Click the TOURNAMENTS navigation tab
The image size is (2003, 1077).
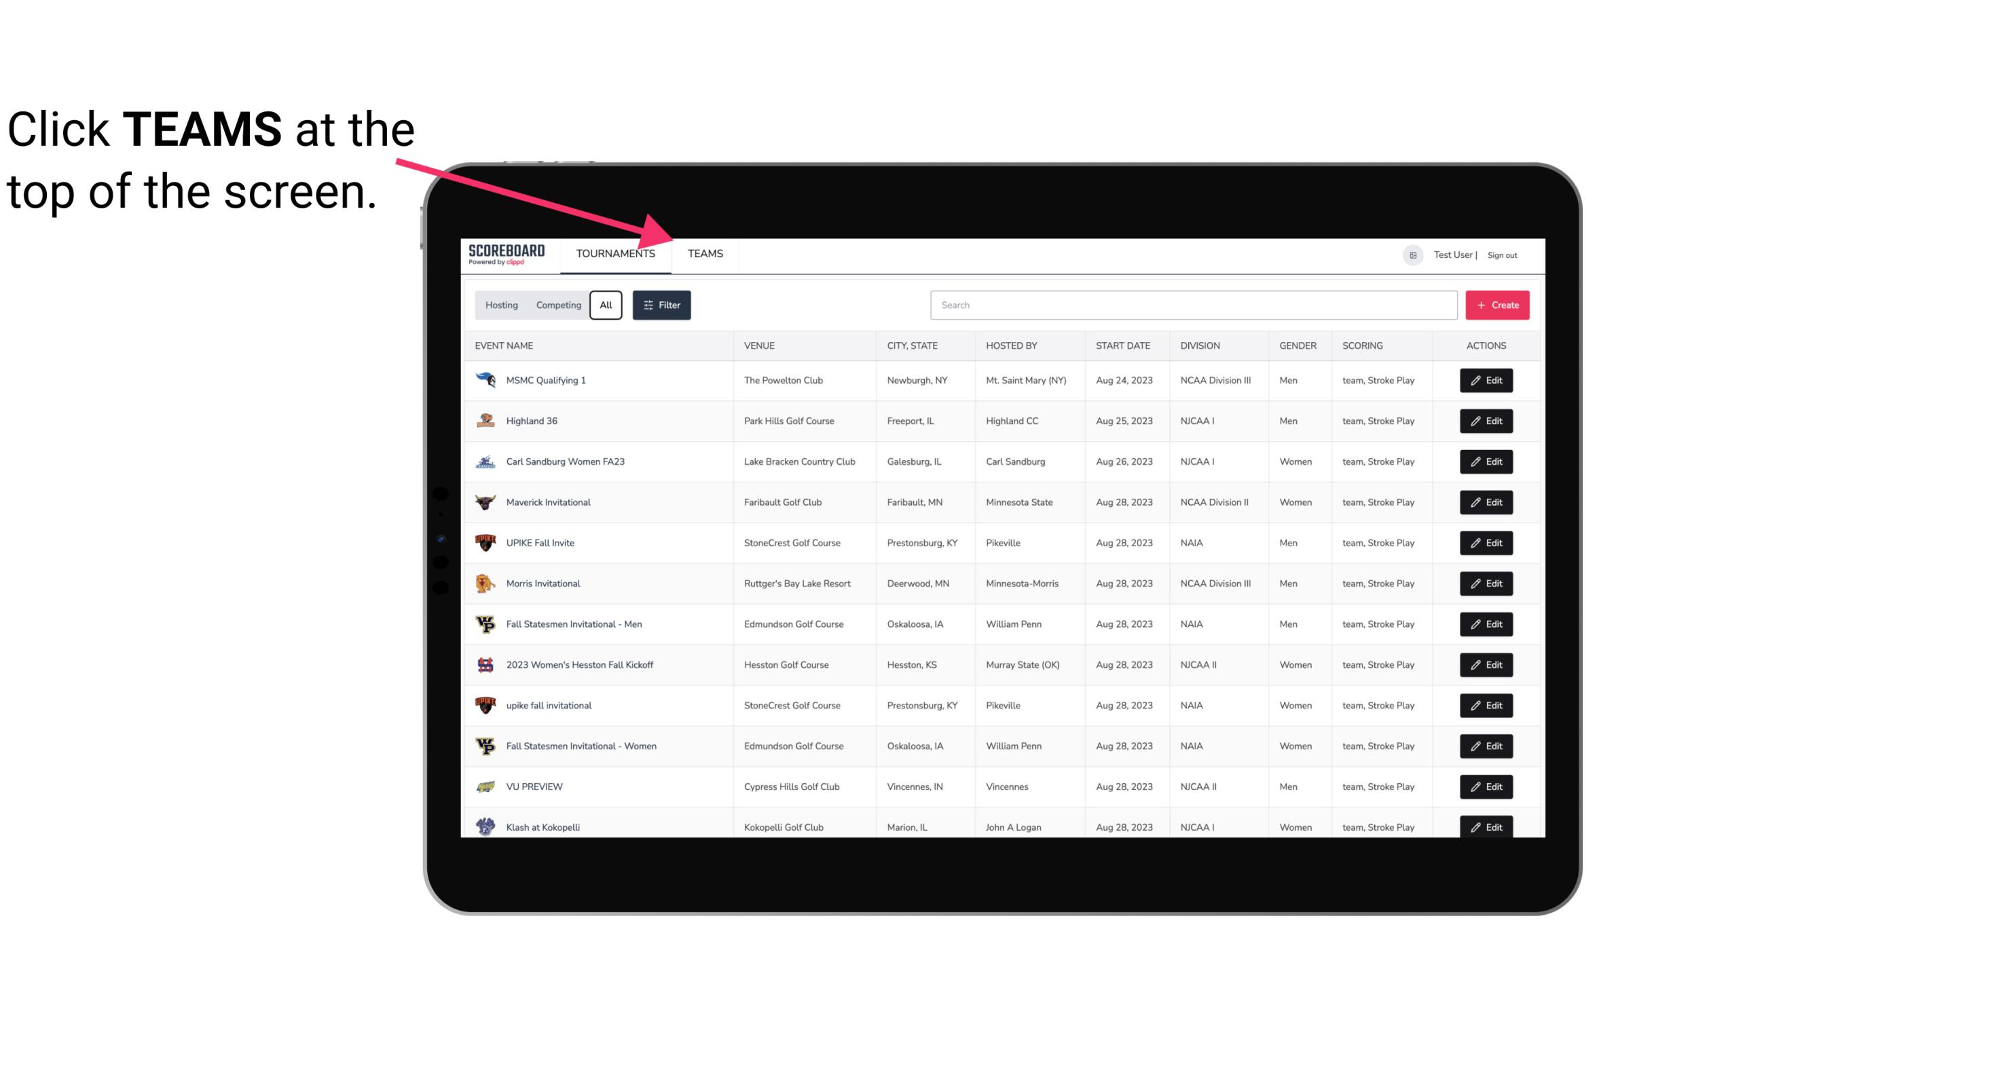(614, 253)
